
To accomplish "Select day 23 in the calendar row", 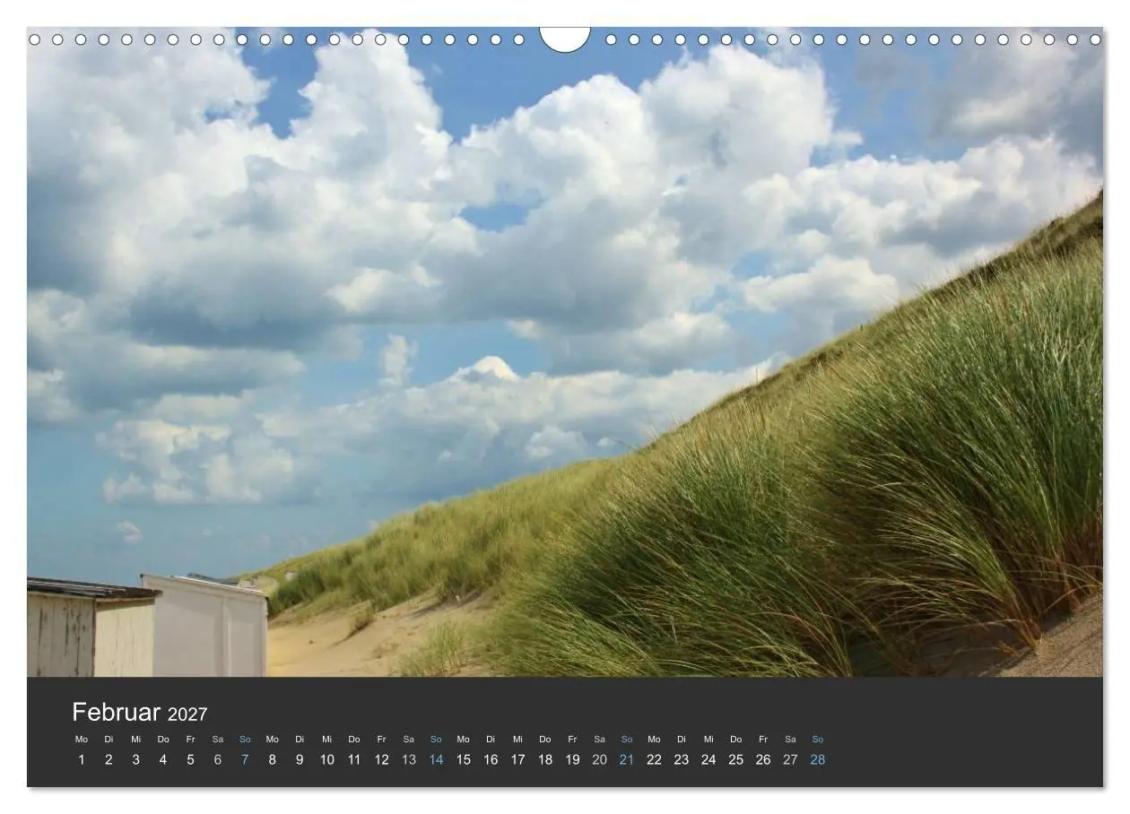I will coord(682,759).
